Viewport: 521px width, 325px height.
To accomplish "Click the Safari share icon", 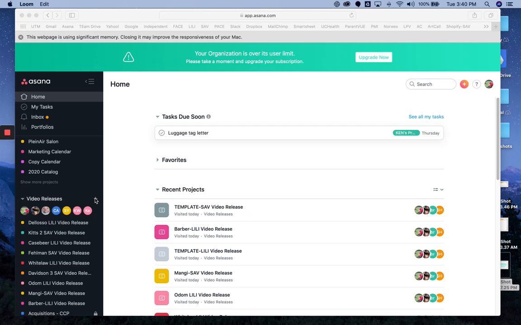I will 474,15.
